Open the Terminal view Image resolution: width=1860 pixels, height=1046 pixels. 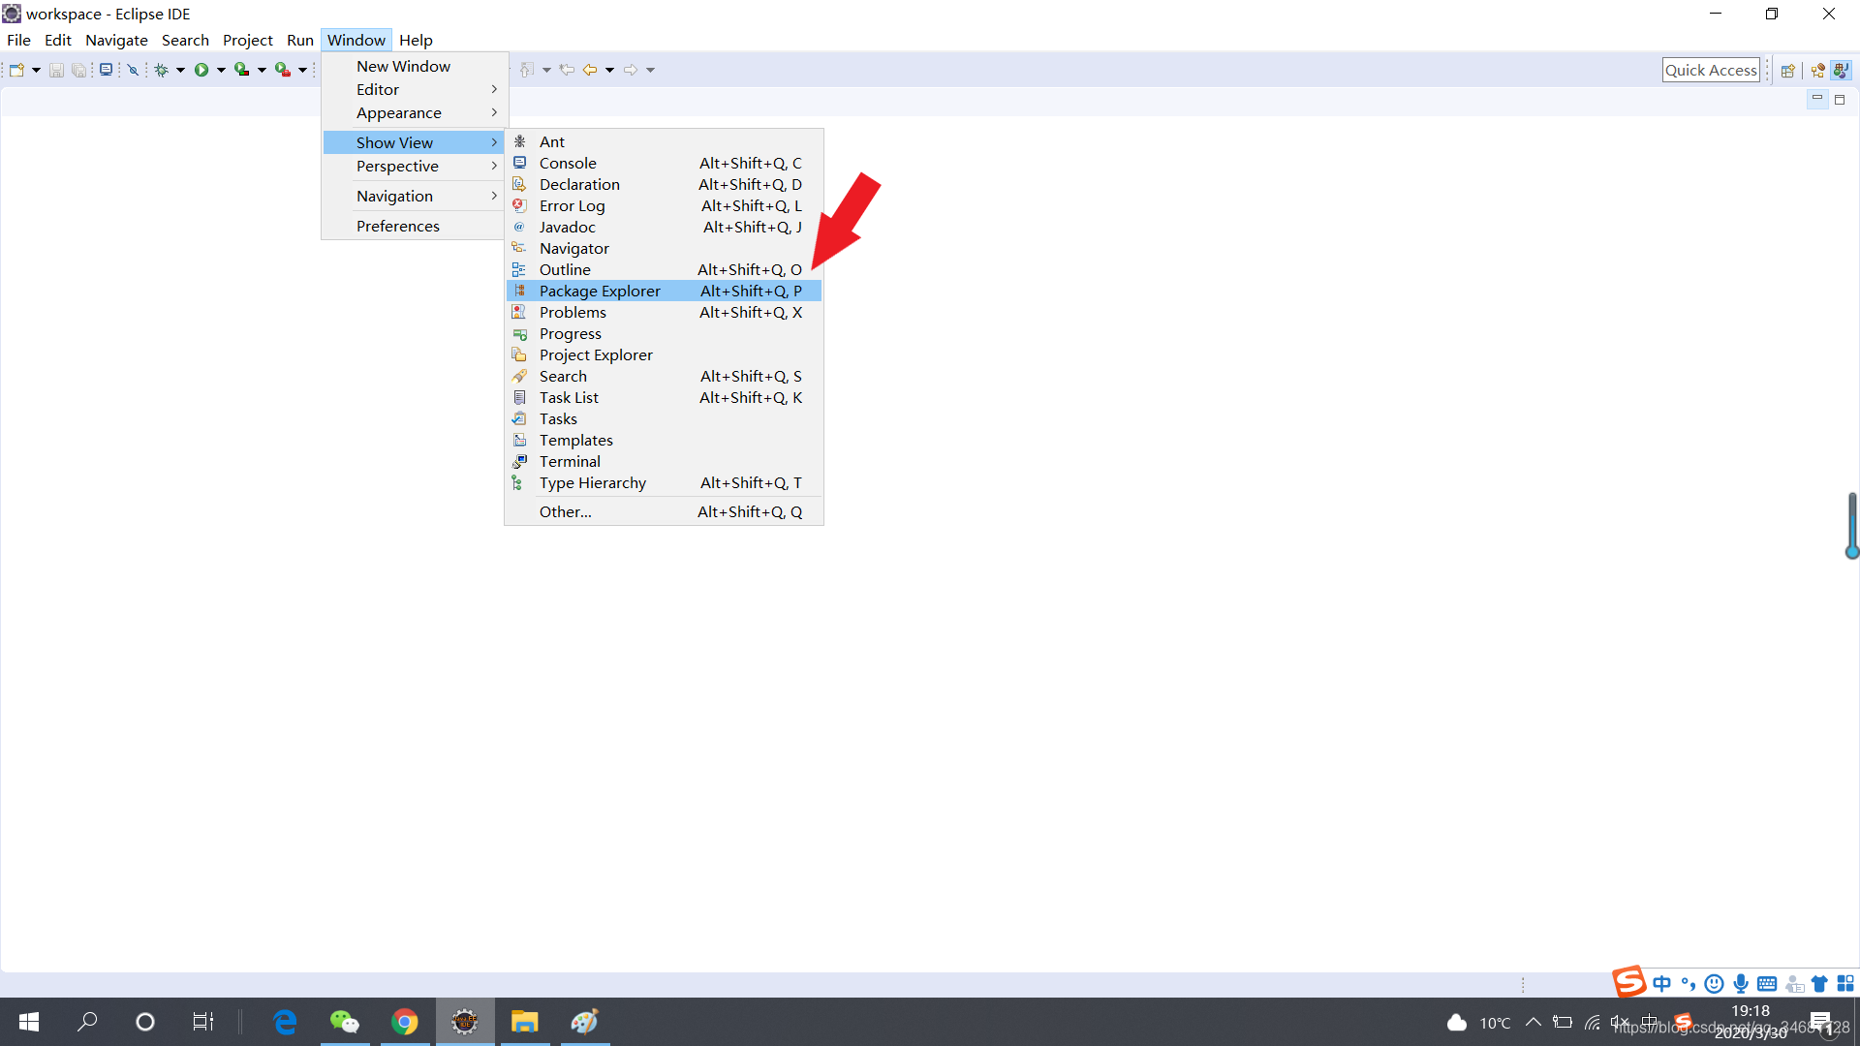(569, 460)
